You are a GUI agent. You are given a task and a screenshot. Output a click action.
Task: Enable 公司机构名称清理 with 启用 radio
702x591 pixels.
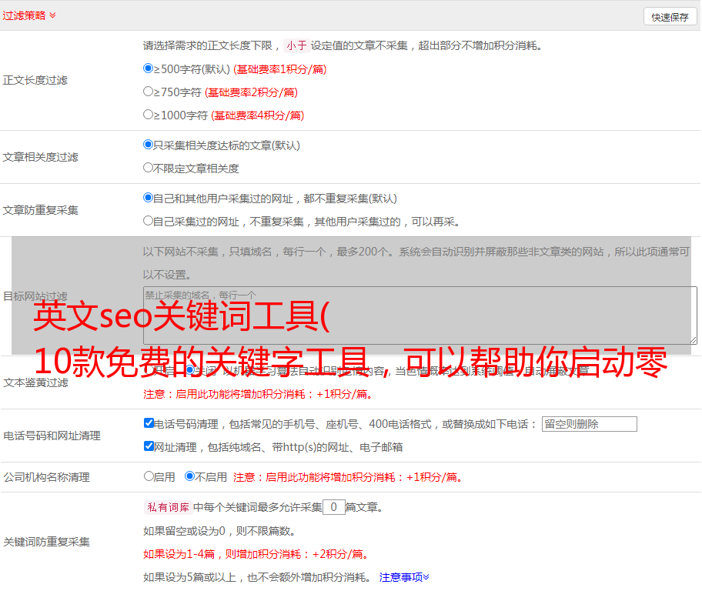(x=149, y=476)
